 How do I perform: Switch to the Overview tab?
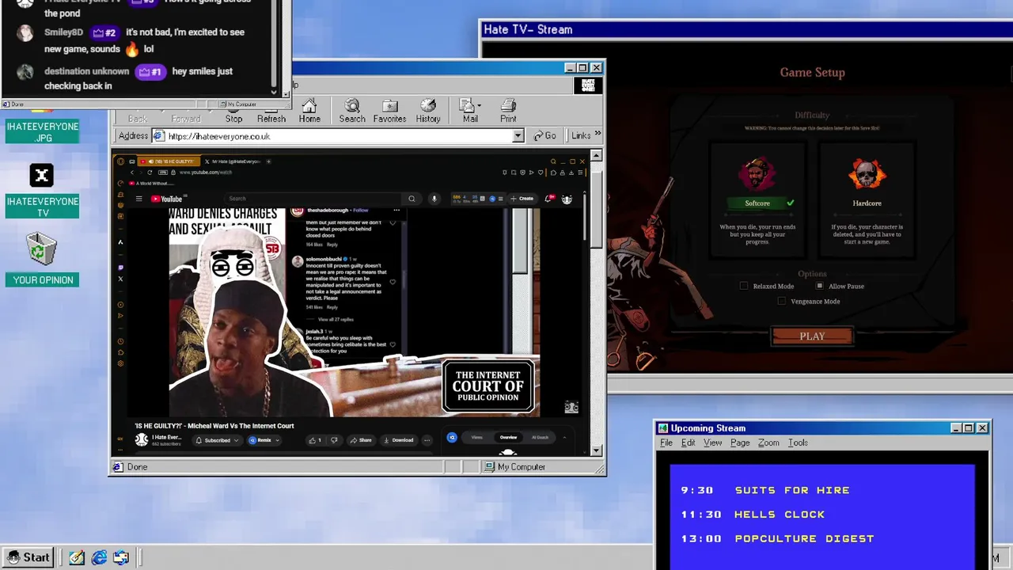click(508, 437)
